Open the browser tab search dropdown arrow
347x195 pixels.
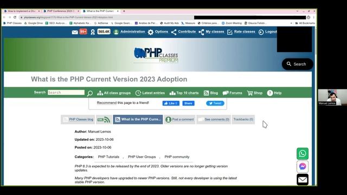(x=297, y=11)
